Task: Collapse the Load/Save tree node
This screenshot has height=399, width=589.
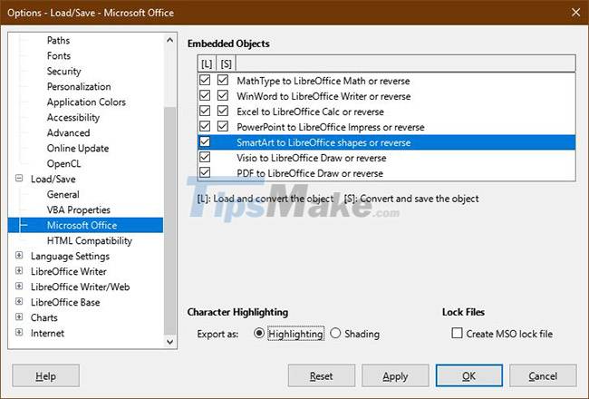Action: [19, 179]
